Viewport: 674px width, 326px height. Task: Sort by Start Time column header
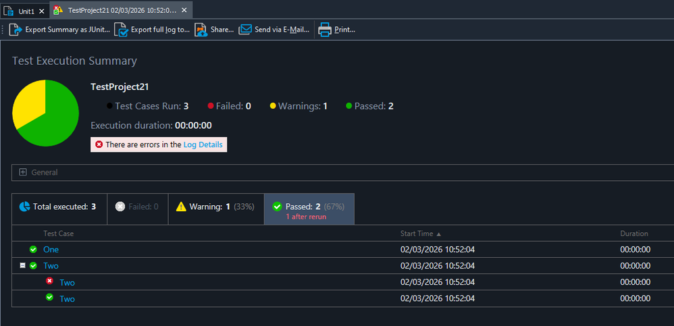(424, 234)
